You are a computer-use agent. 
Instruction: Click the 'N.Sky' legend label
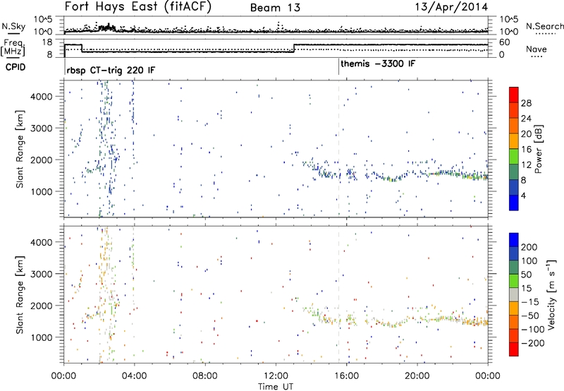pos(13,26)
